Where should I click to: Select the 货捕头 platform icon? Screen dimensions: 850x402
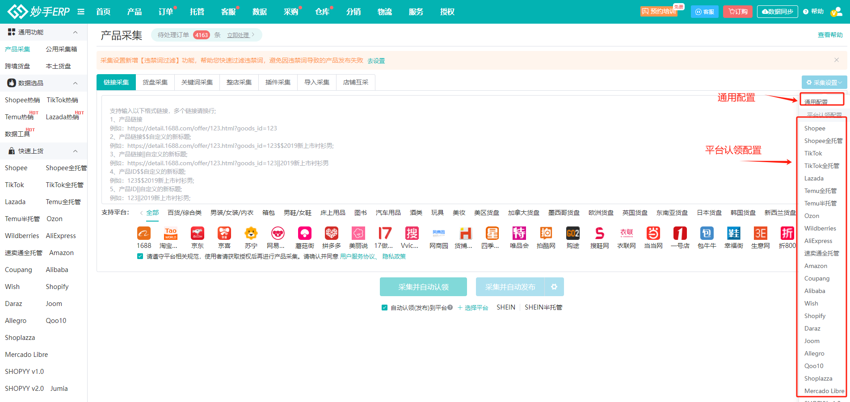[466, 233]
